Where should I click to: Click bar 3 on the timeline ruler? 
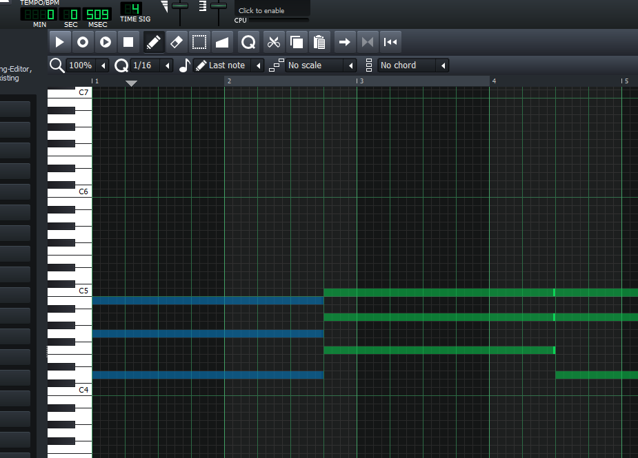[x=361, y=81]
